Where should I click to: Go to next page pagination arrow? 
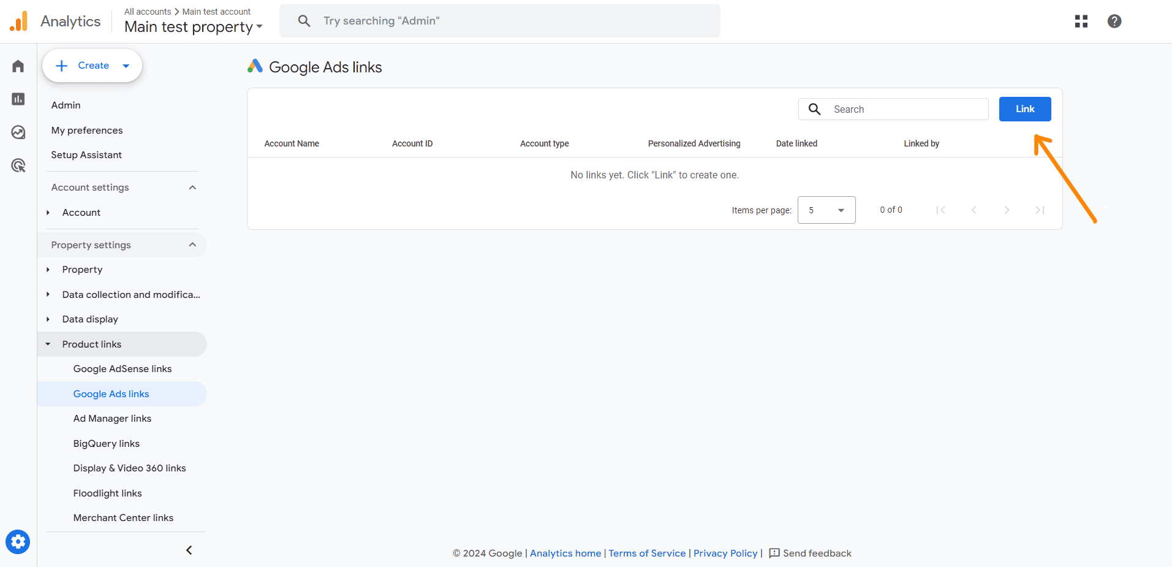[x=1007, y=210]
